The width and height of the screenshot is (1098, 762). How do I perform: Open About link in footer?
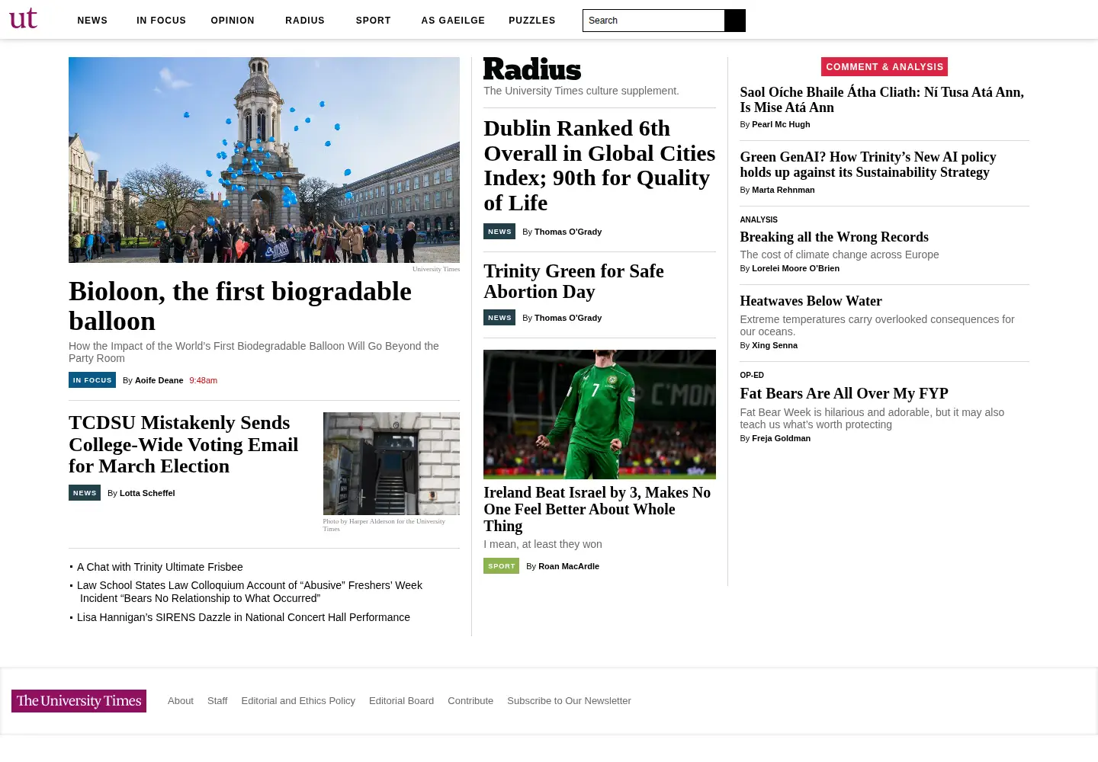click(x=181, y=701)
